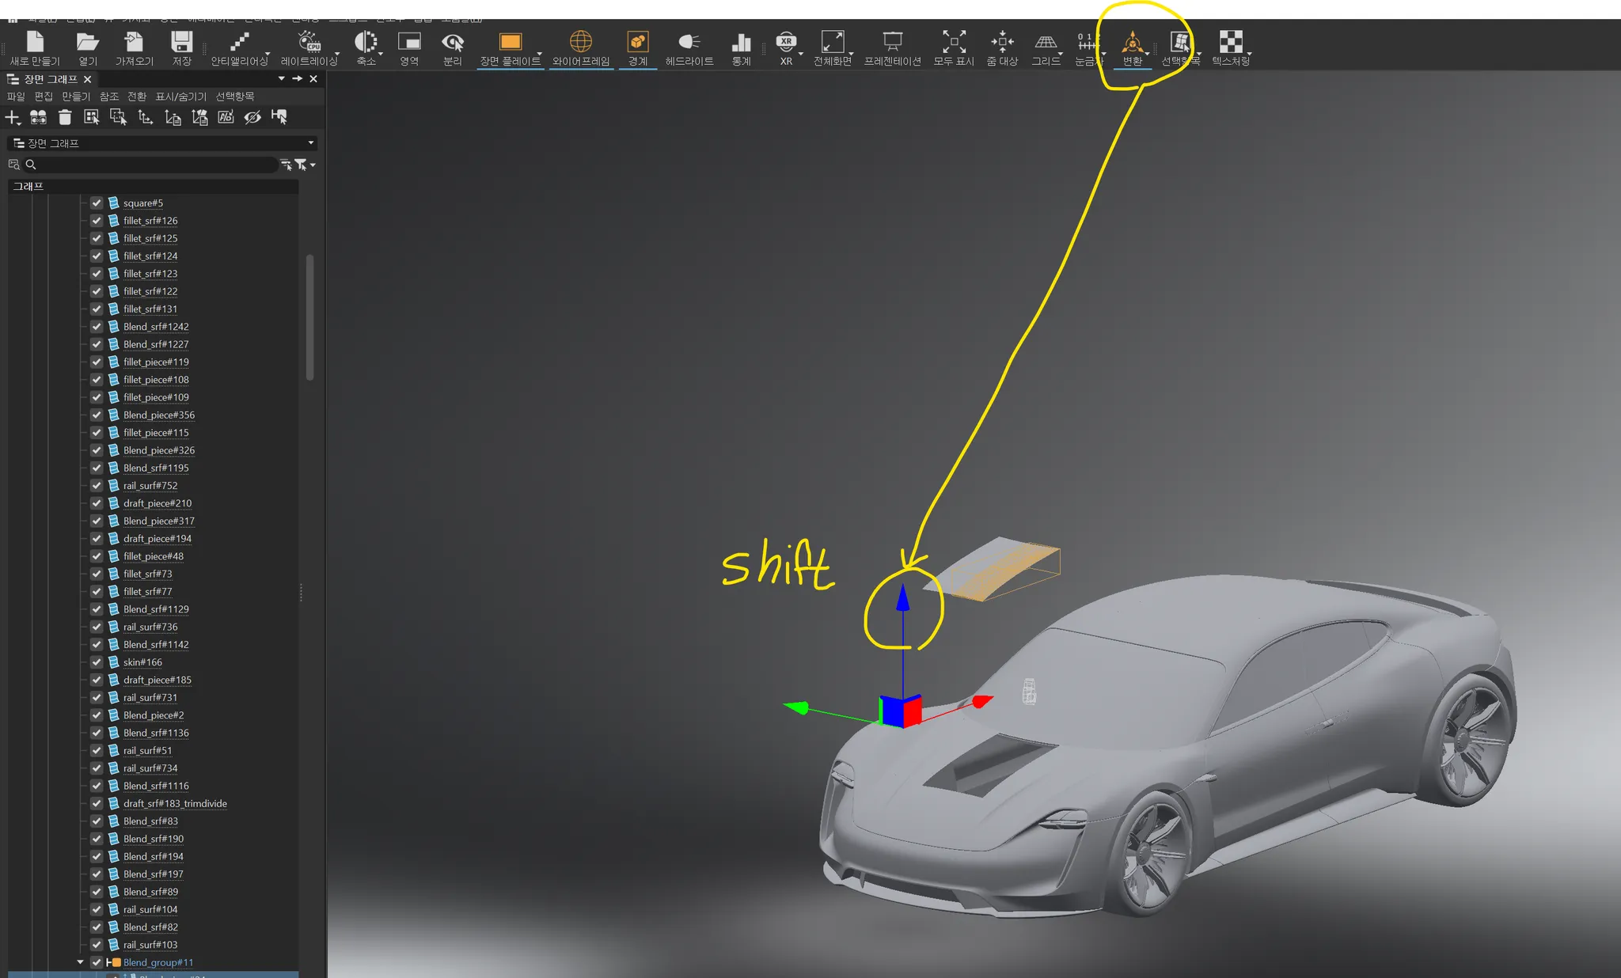The width and height of the screenshot is (1621, 978).
Task: Collapse the Blend_group#11 tree node
Action: pos(80,962)
